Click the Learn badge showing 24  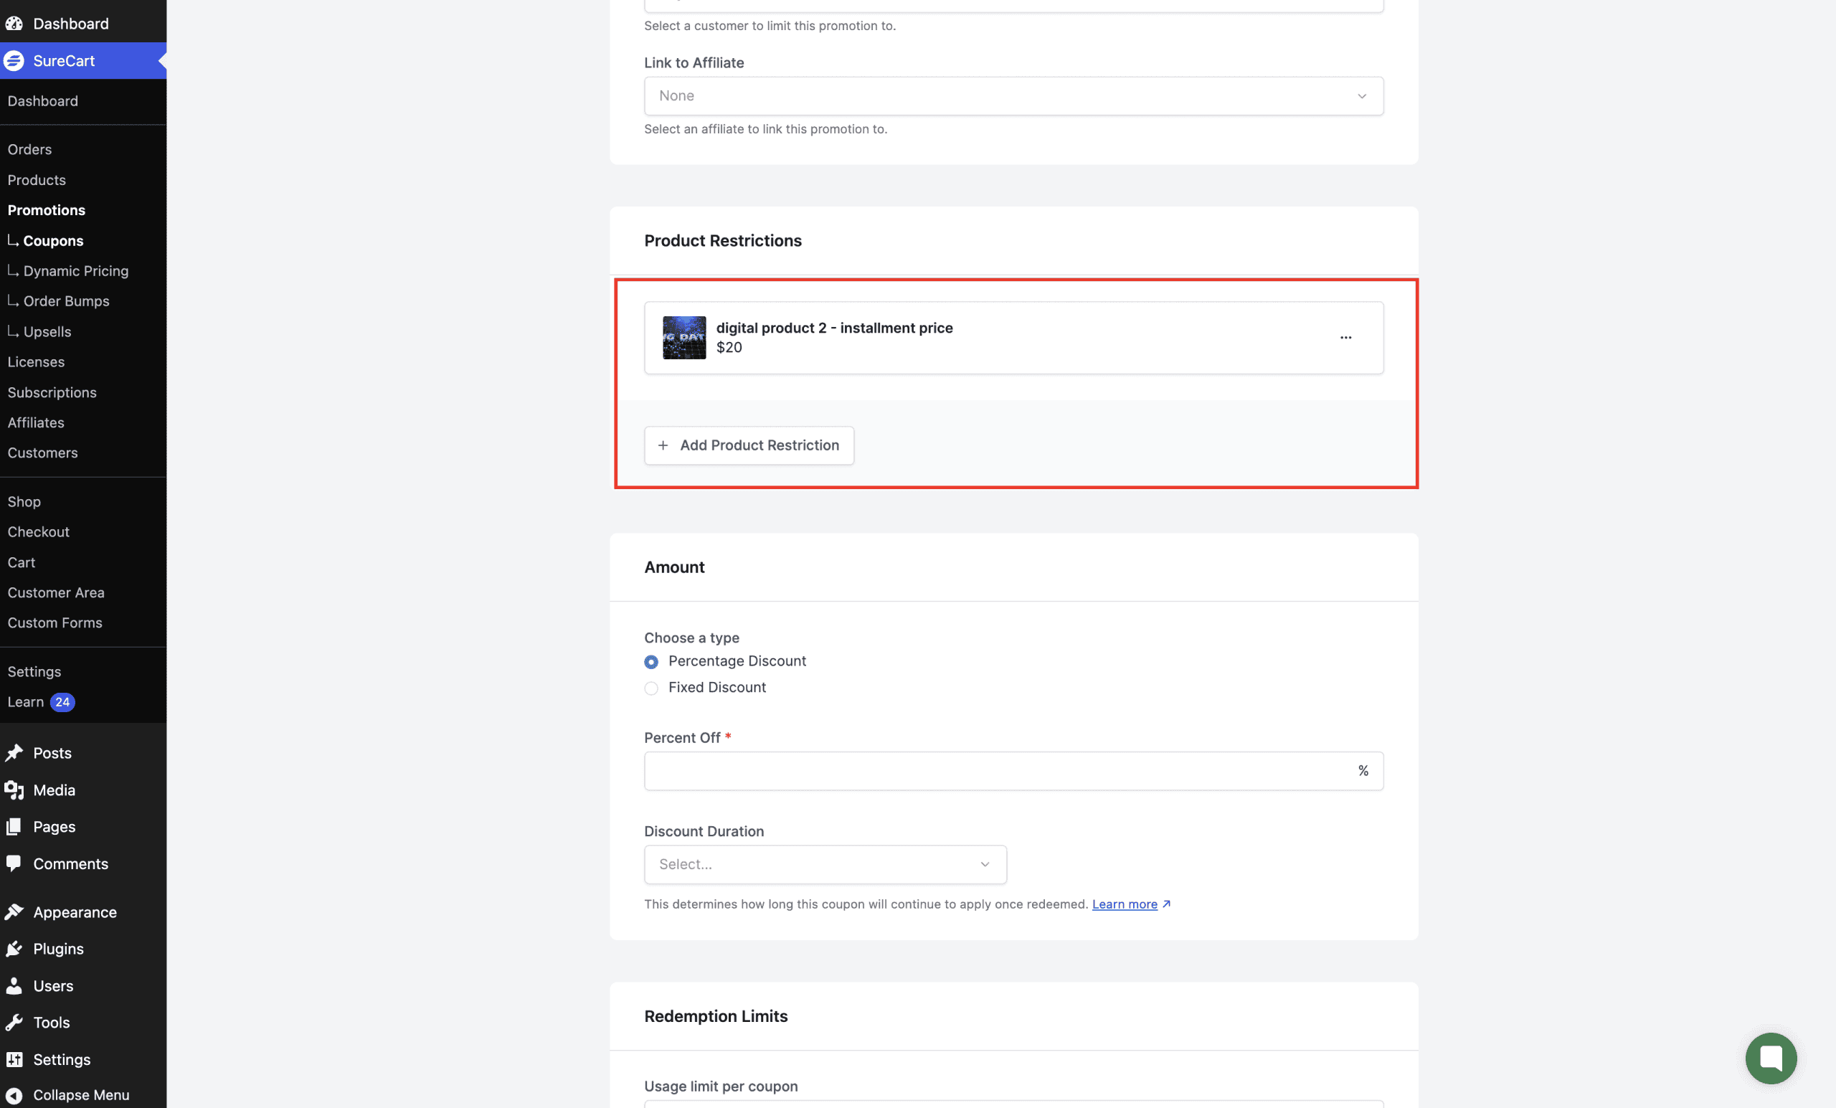[x=62, y=702]
